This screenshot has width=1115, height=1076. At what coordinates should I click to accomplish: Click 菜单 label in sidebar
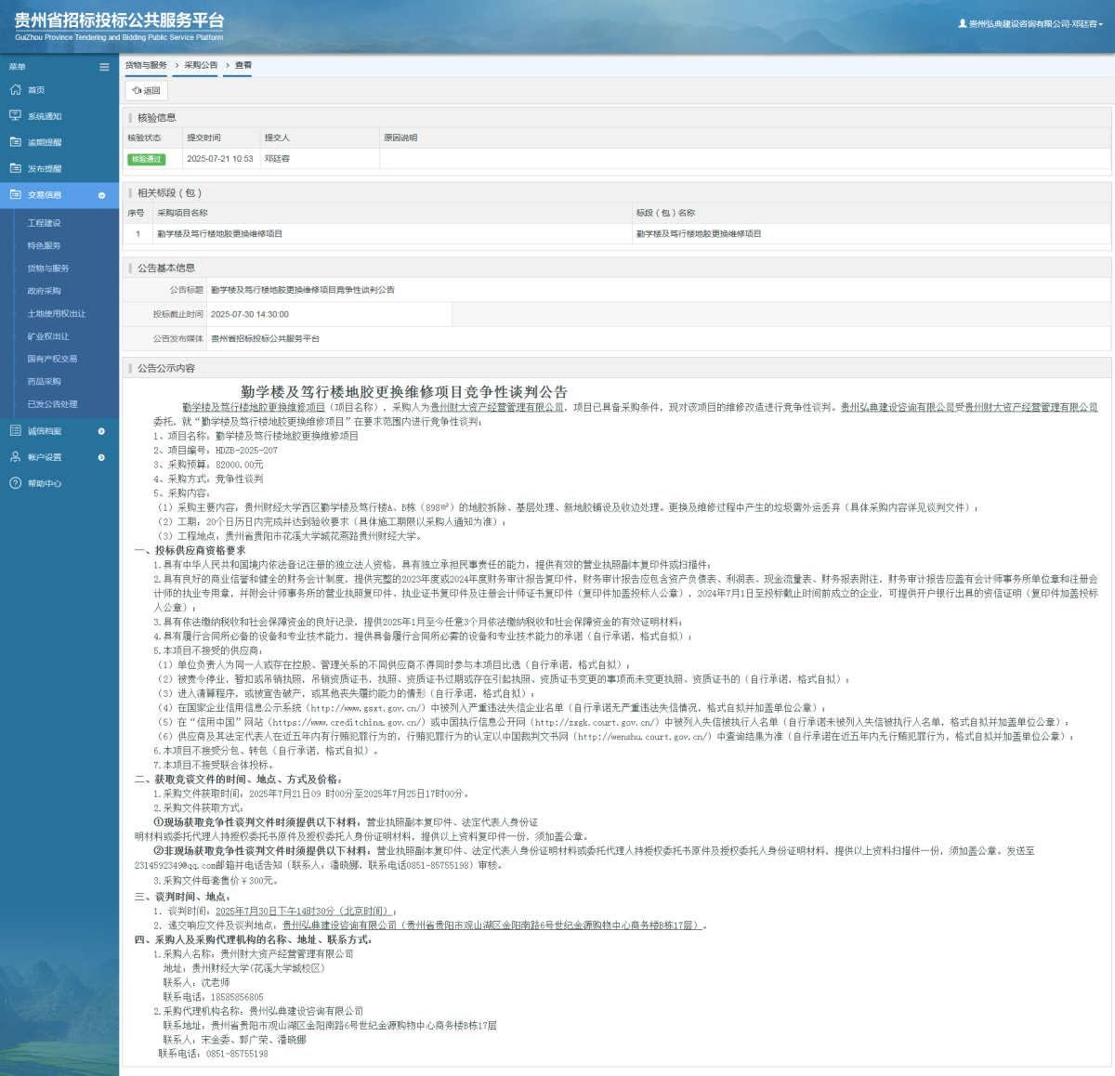point(18,67)
